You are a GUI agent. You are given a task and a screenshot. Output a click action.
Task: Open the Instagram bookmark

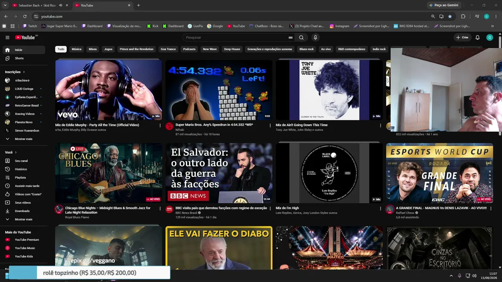point(339,26)
